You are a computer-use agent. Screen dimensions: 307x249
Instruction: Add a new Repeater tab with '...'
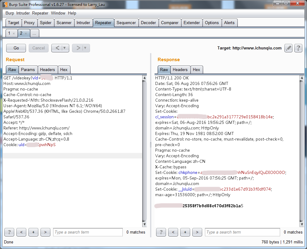[35, 33]
